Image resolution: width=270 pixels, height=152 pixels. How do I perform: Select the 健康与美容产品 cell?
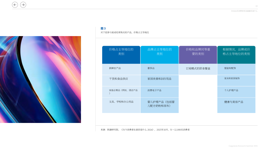236,105
